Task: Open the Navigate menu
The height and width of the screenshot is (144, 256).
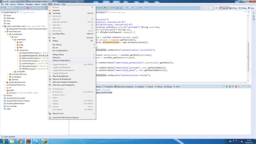Action: tap(29, 4)
